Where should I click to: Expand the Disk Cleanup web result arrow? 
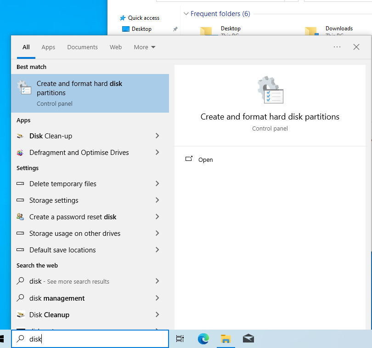157,315
